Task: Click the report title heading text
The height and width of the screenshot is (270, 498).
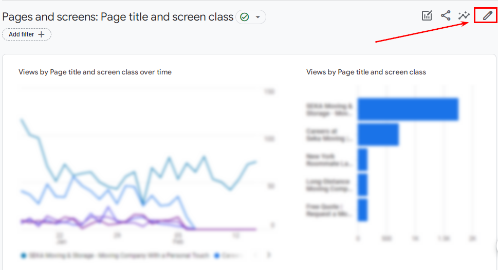Action: 118,17
